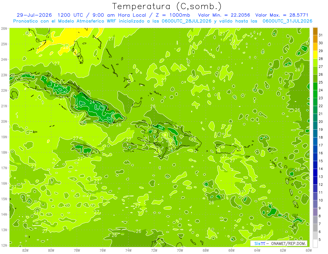The image size is (328, 254).
Task: Click the '62W' longitude axis label
Action: (283, 250)
